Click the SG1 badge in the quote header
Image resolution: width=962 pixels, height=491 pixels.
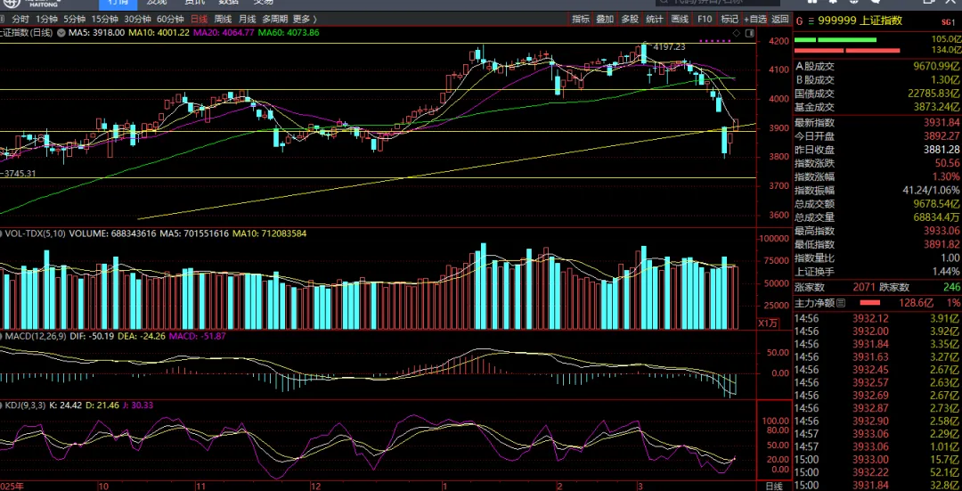[948, 21]
